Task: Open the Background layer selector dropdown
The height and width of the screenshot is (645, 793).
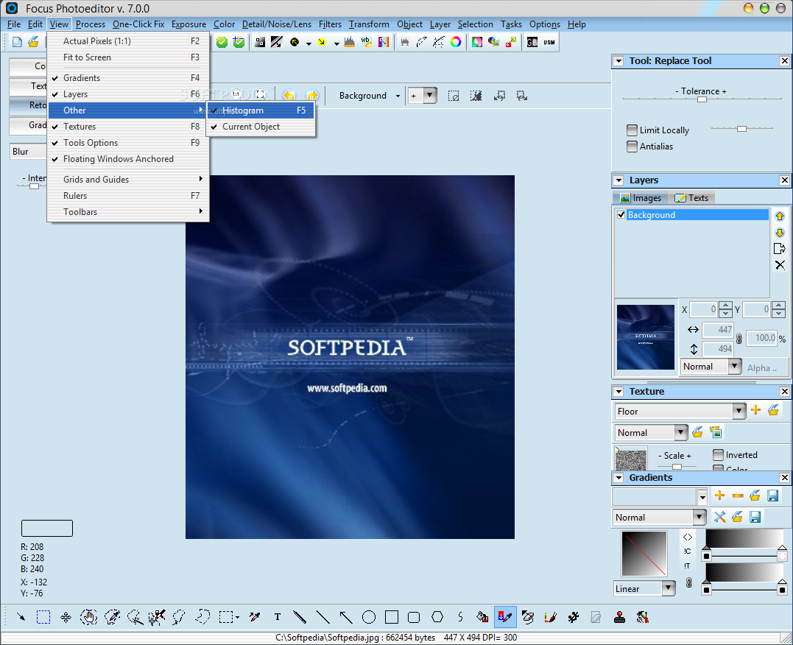Action: (x=398, y=96)
